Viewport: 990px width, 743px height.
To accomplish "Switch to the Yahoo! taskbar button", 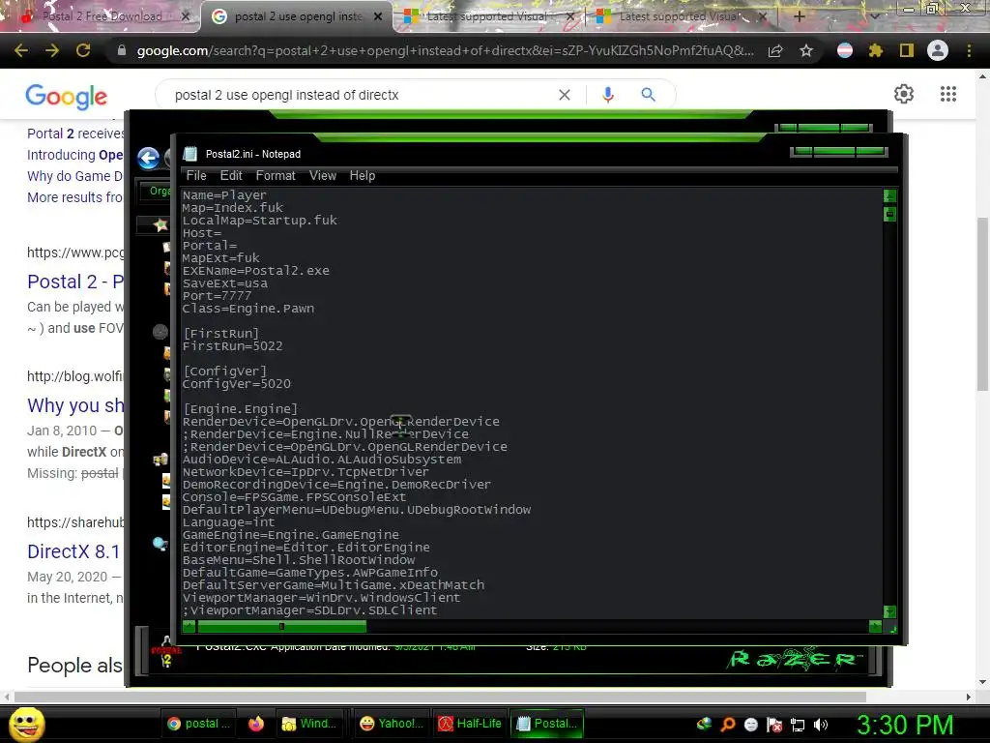I will [391, 724].
